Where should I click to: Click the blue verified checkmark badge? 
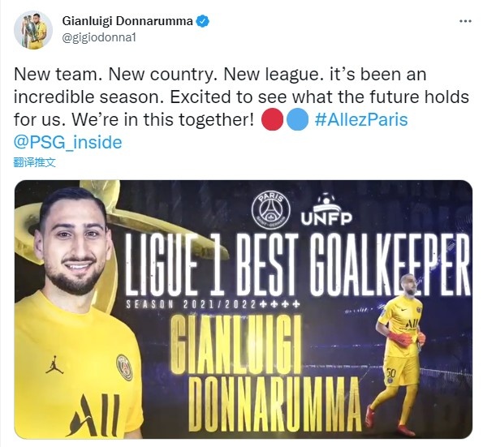[203, 21]
